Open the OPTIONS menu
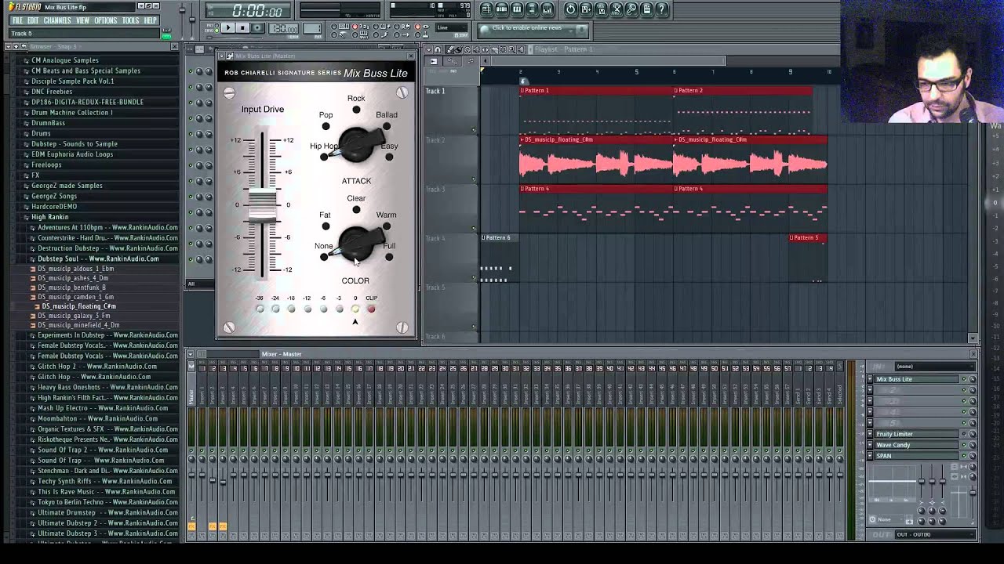The height and width of the screenshot is (564, 1004). (106, 20)
